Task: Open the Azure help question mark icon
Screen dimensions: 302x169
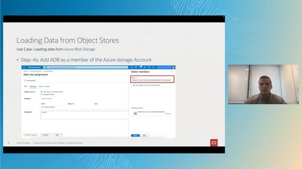Action: (149, 67)
